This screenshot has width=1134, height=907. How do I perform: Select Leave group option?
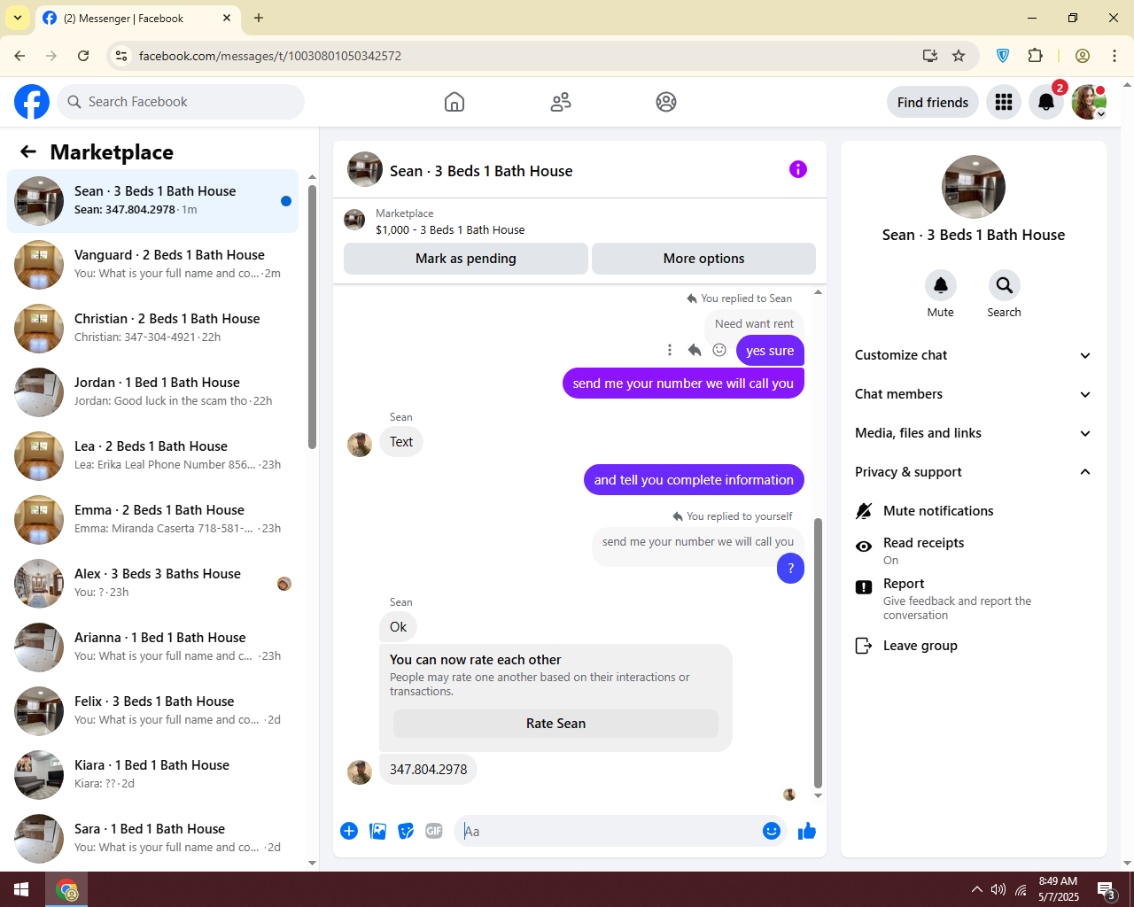972,646
